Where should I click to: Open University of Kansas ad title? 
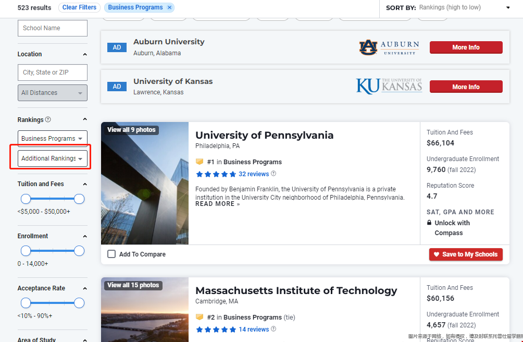[173, 81]
